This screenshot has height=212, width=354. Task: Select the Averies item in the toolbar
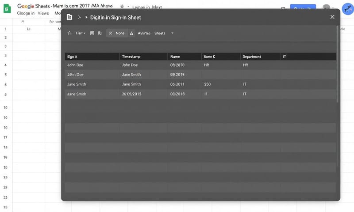144,33
